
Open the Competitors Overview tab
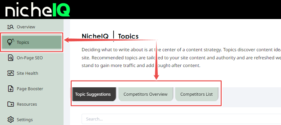146,94
